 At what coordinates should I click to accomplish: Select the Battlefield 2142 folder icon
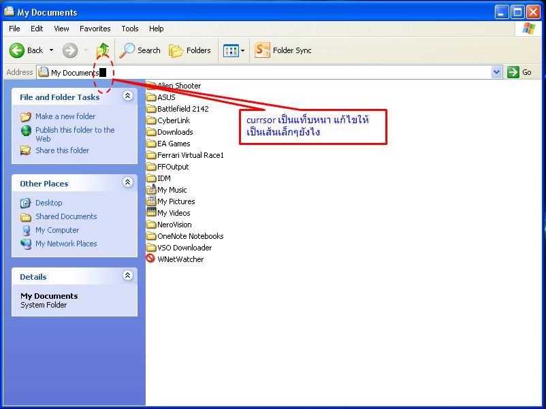coord(151,109)
